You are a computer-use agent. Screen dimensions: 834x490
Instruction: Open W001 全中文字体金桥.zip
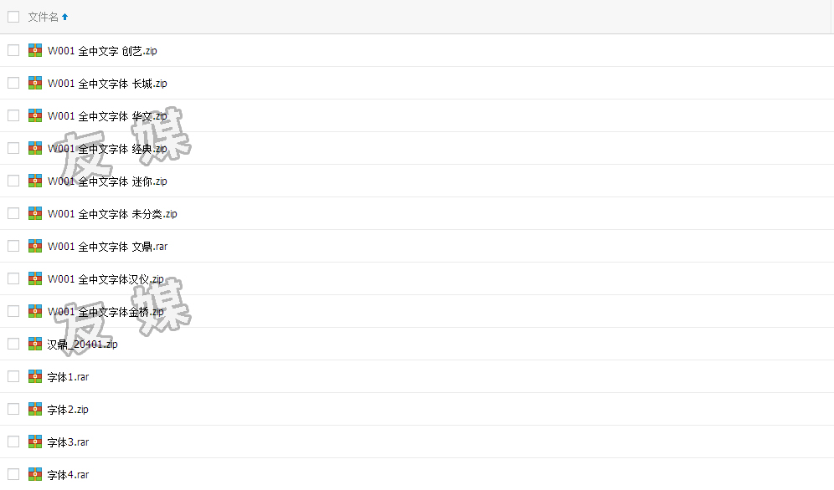coord(106,312)
